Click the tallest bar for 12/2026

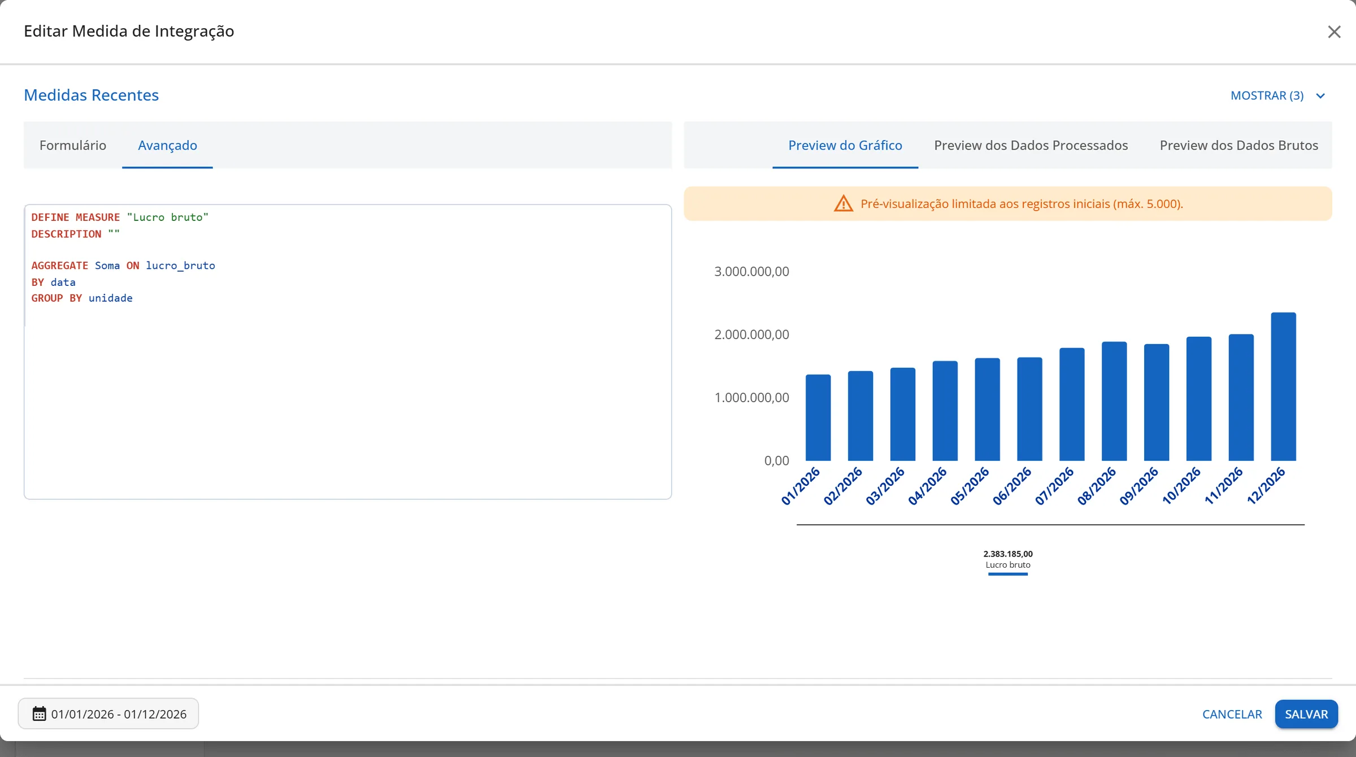click(x=1284, y=386)
